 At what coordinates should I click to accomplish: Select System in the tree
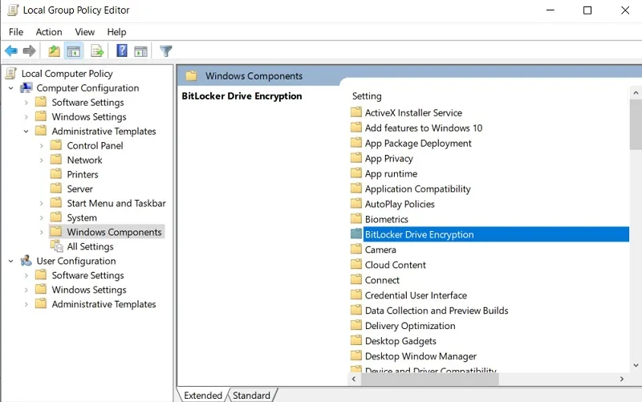coord(82,217)
